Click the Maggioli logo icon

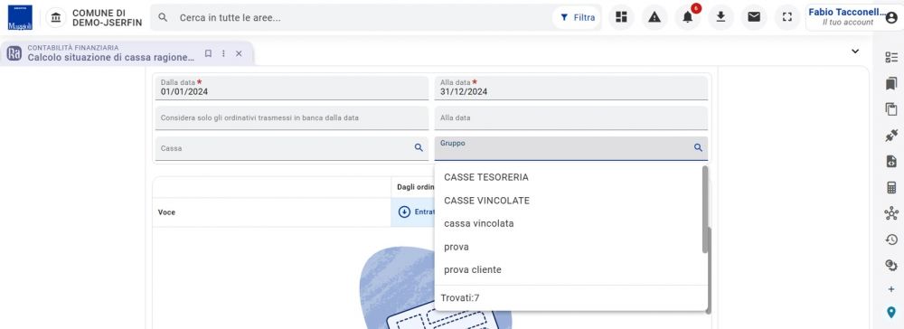(20, 17)
